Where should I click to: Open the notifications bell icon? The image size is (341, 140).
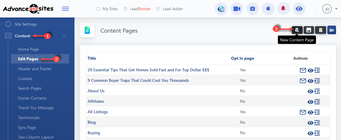(x=283, y=9)
